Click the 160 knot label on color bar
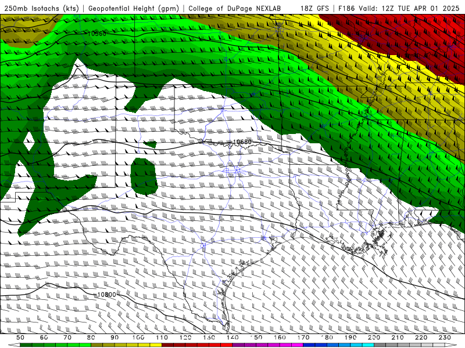The height and width of the screenshot is (348, 465). click(x=280, y=338)
